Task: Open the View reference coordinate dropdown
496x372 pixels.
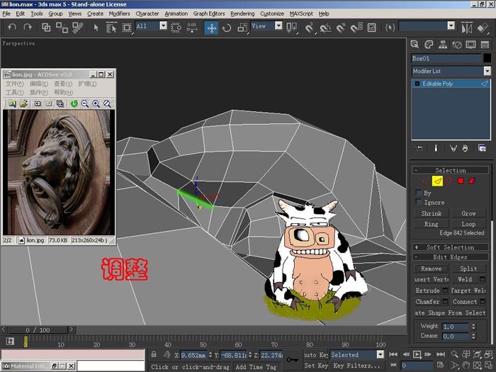Action: coord(278,26)
